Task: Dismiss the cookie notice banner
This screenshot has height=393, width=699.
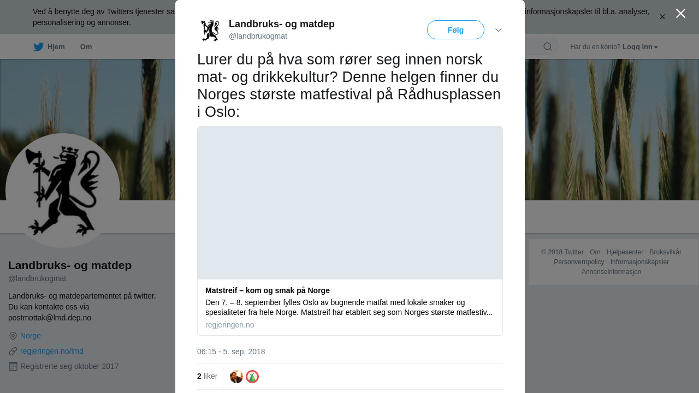Action: 662,17
